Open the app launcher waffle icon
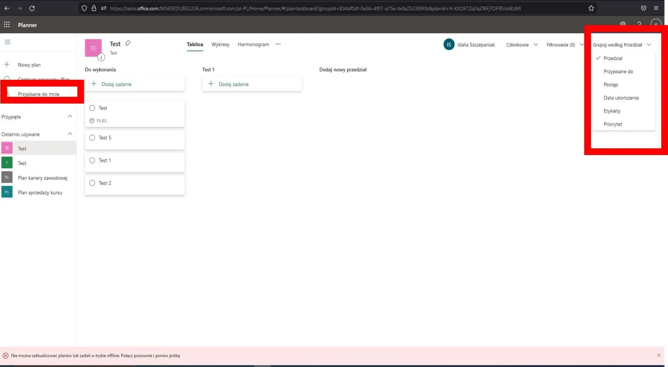Screen dimensions: 668x367 pos(7,25)
